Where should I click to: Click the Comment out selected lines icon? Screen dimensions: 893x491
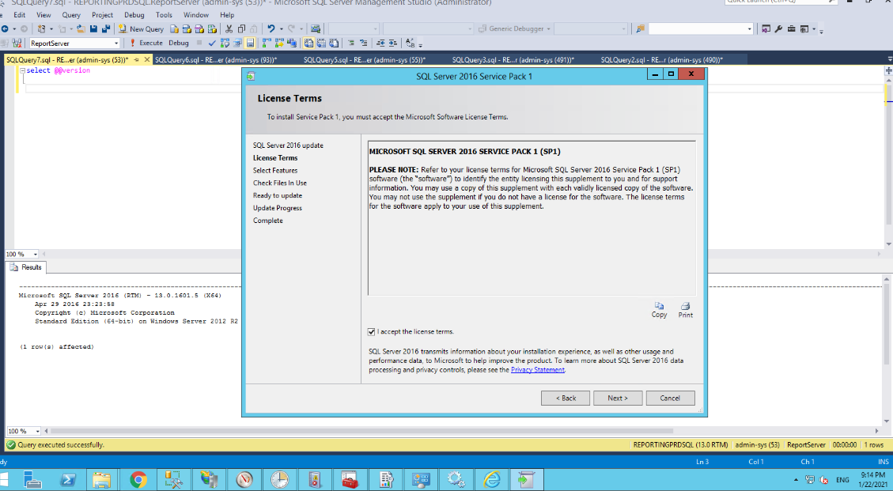coord(351,43)
